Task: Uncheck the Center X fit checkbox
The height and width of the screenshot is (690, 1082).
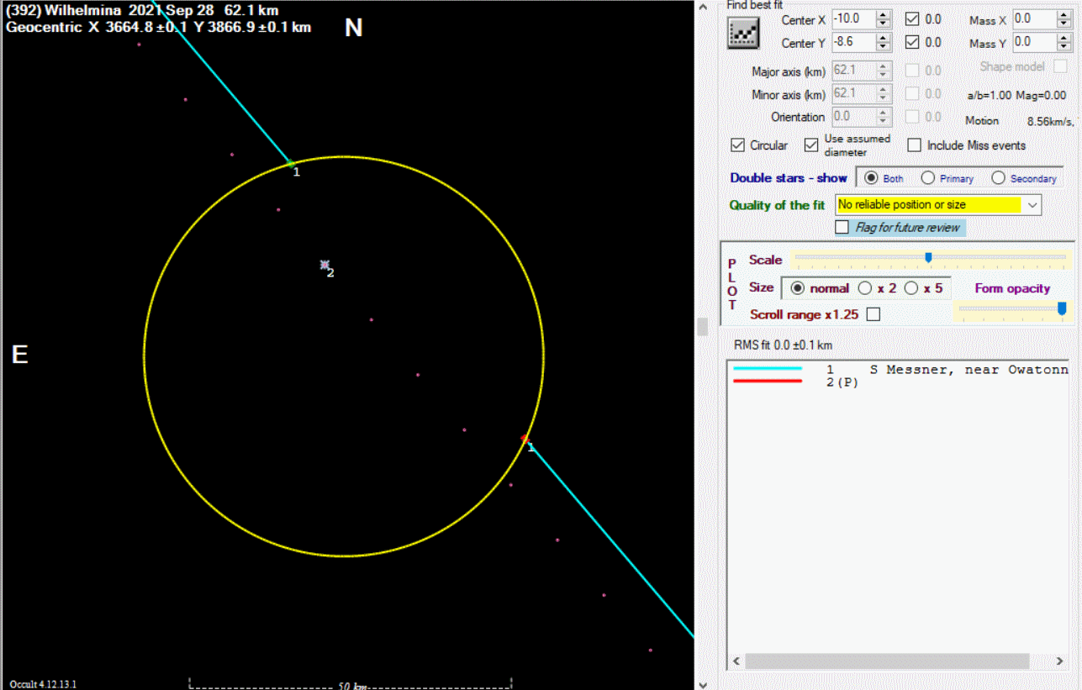Action: tap(911, 19)
